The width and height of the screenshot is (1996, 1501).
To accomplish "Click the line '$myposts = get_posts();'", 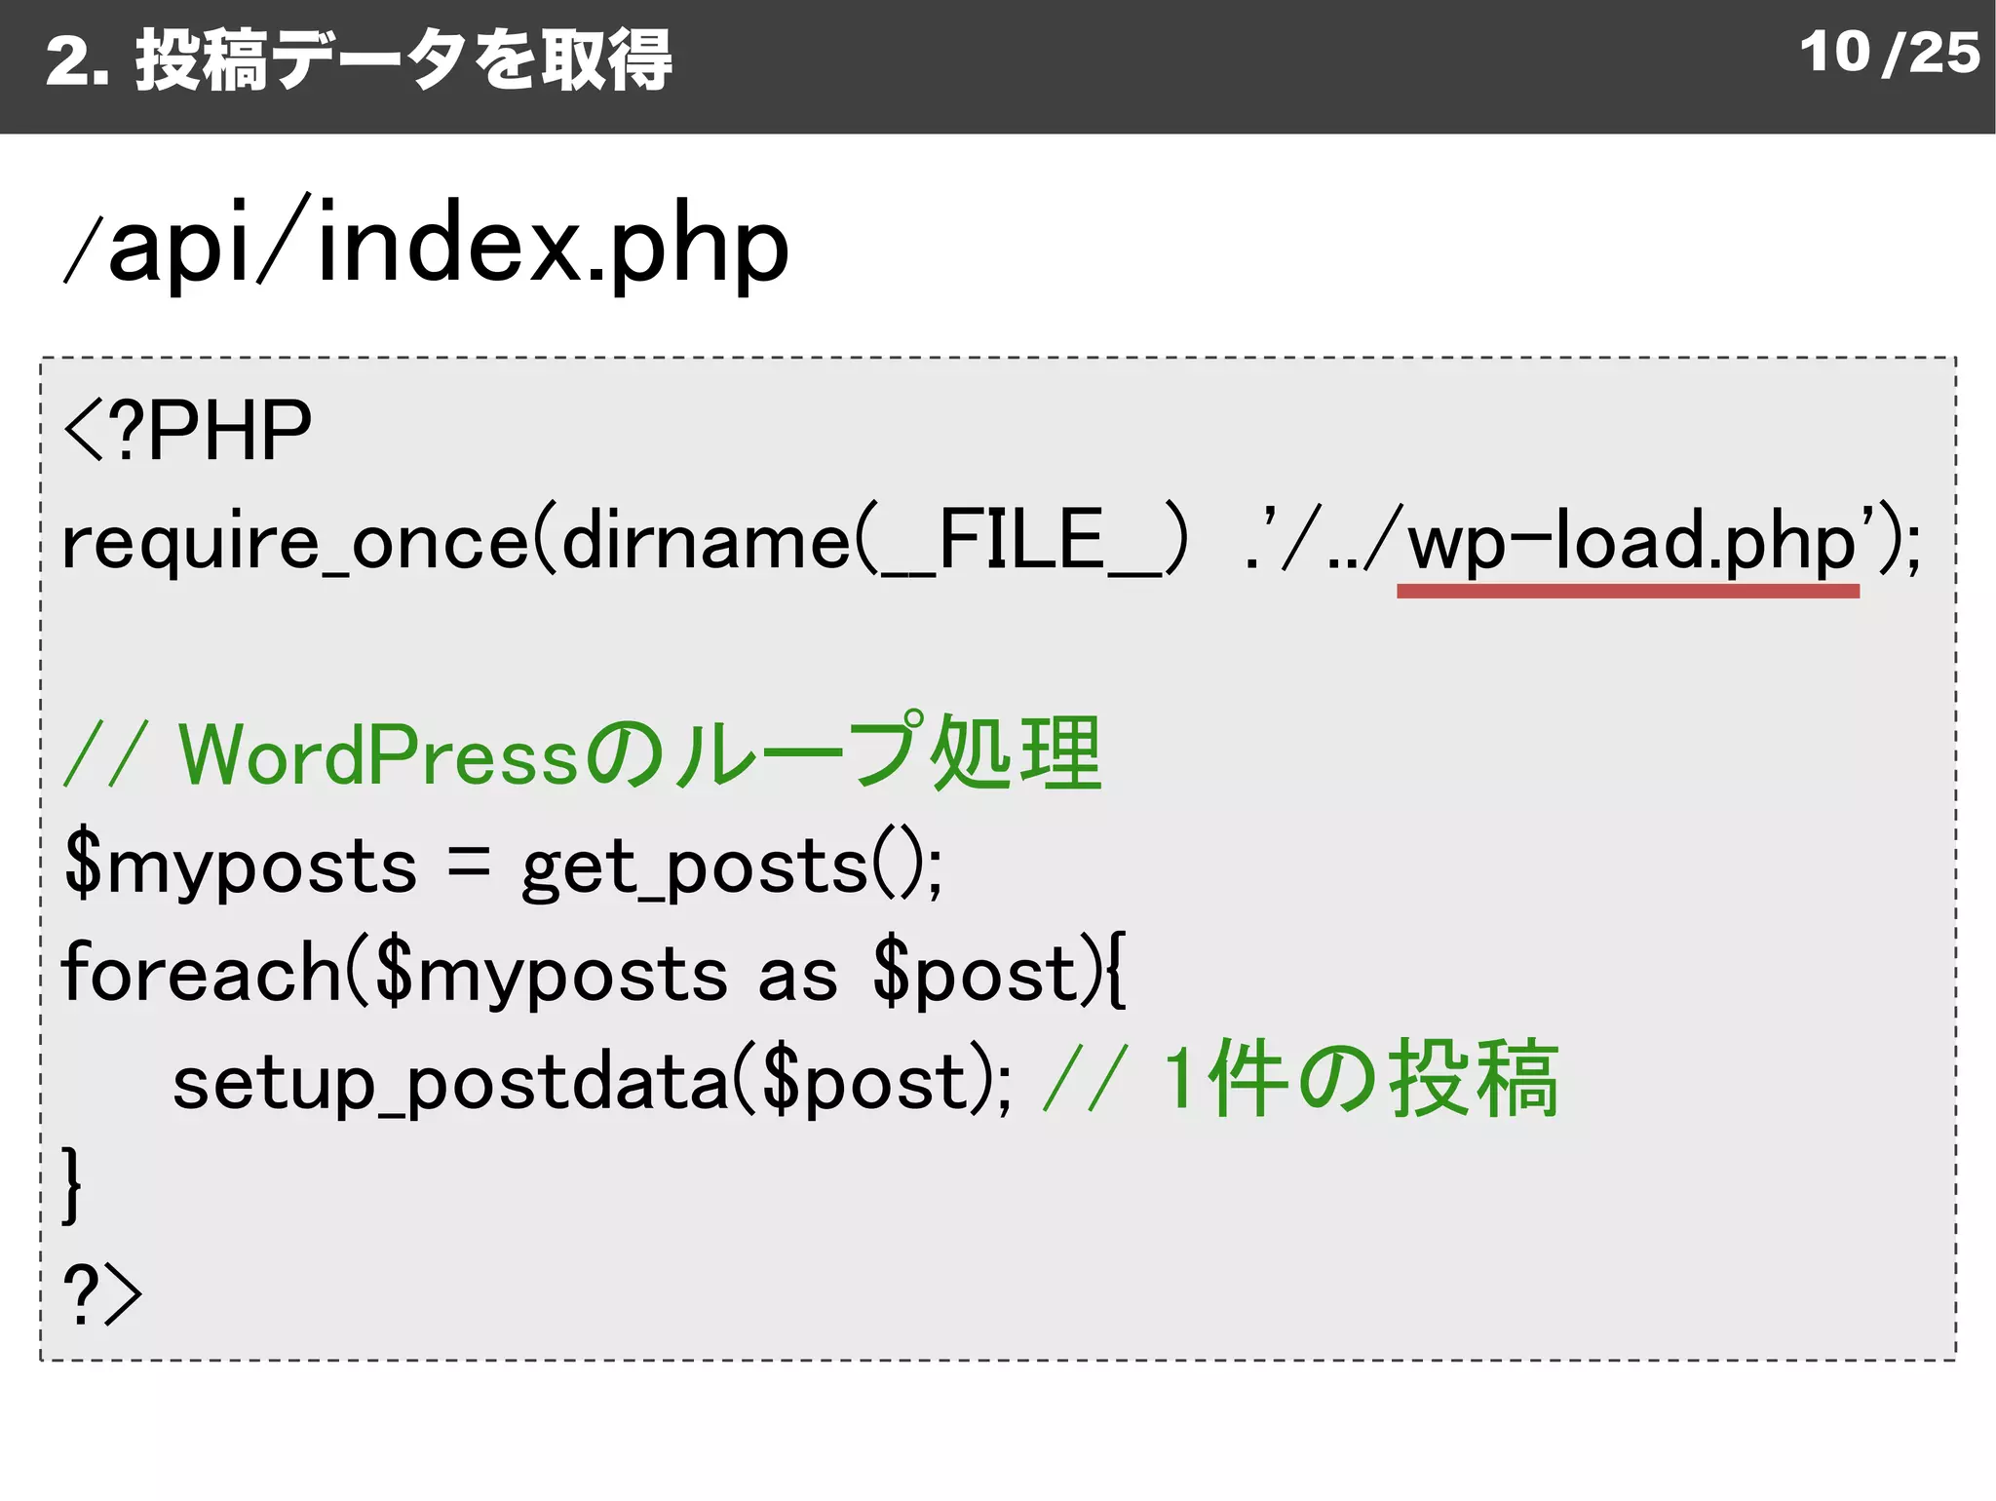I will tap(503, 865).
